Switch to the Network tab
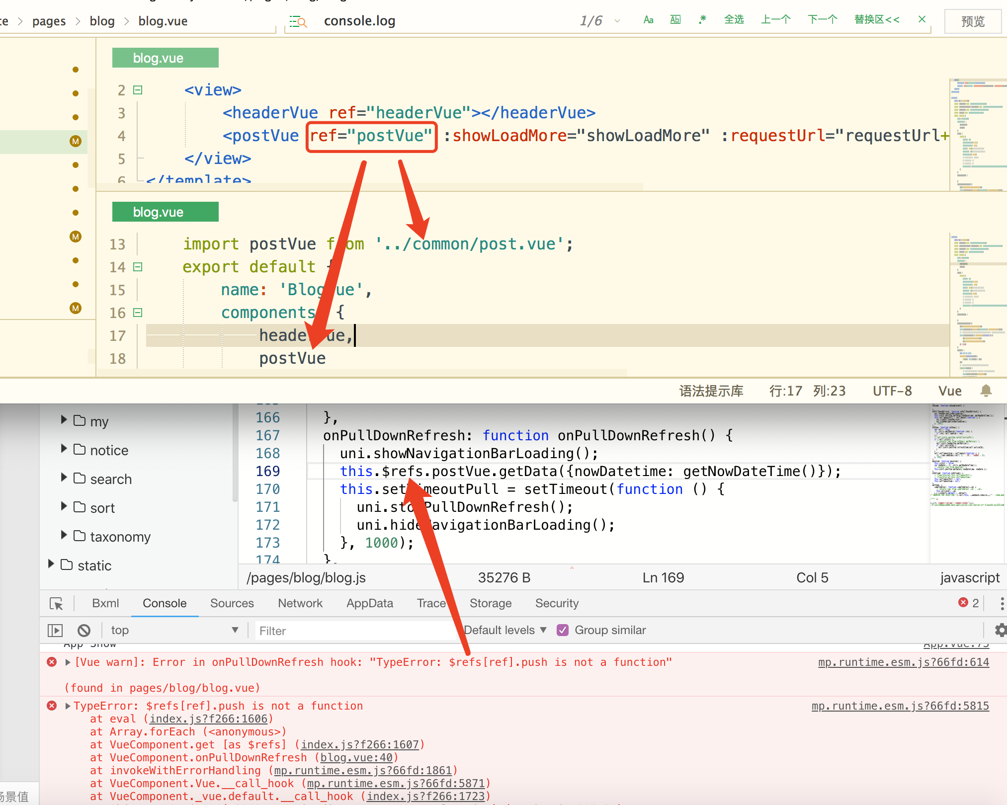 coord(300,603)
